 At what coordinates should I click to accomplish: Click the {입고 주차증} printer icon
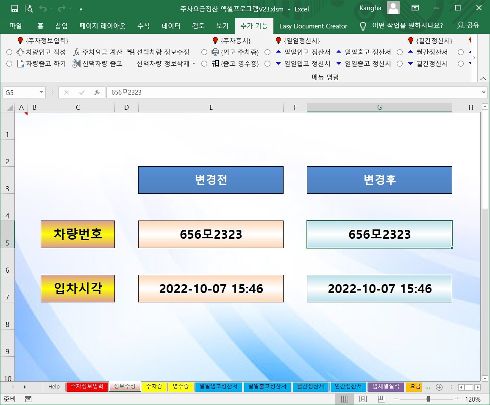(215, 52)
